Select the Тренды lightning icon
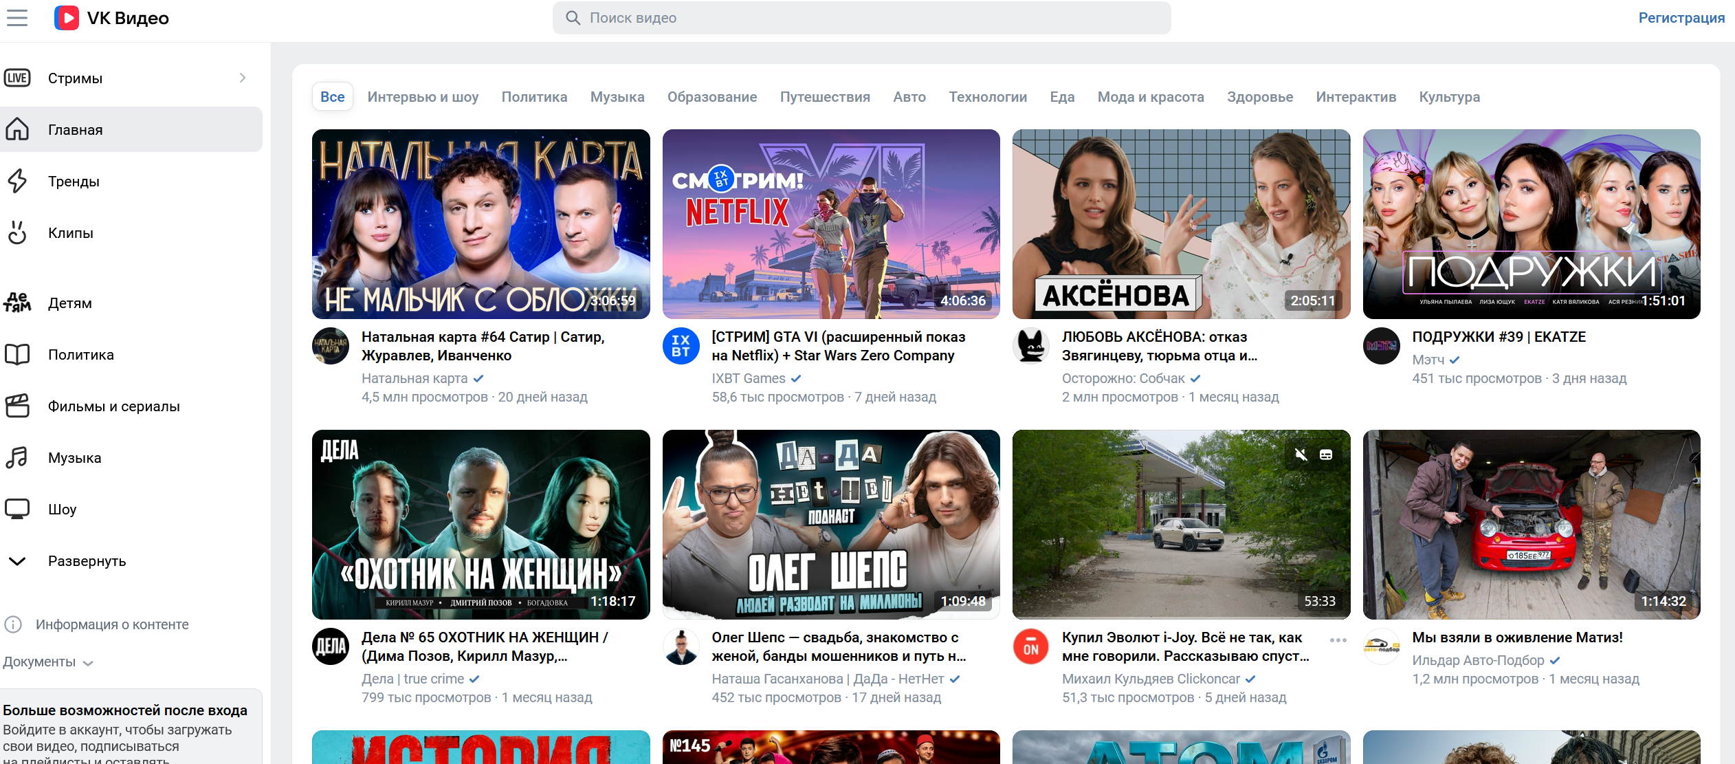Viewport: 1735px width, 764px height. pos(17,181)
